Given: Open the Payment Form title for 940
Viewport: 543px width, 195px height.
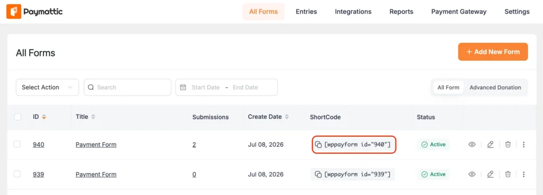Looking at the screenshot, I should coord(96,145).
